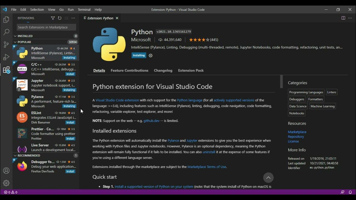Switch to the Changelog tab
Image resolution: width=356 pixels, height=200 pixels.
(x=163, y=71)
